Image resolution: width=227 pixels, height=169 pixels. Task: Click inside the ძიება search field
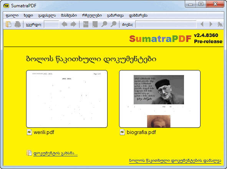(x=166, y=24)
